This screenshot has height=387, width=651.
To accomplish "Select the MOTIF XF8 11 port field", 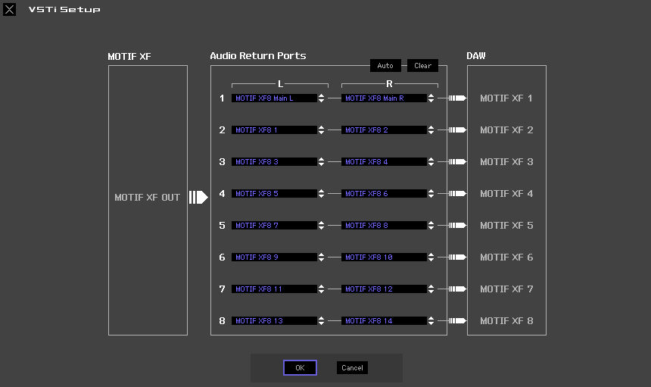I will tap(274, 289).
